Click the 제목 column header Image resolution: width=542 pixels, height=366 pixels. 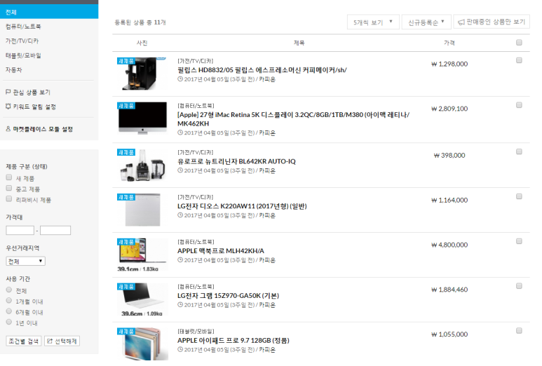pyautogui.click(x=299, y=43)
